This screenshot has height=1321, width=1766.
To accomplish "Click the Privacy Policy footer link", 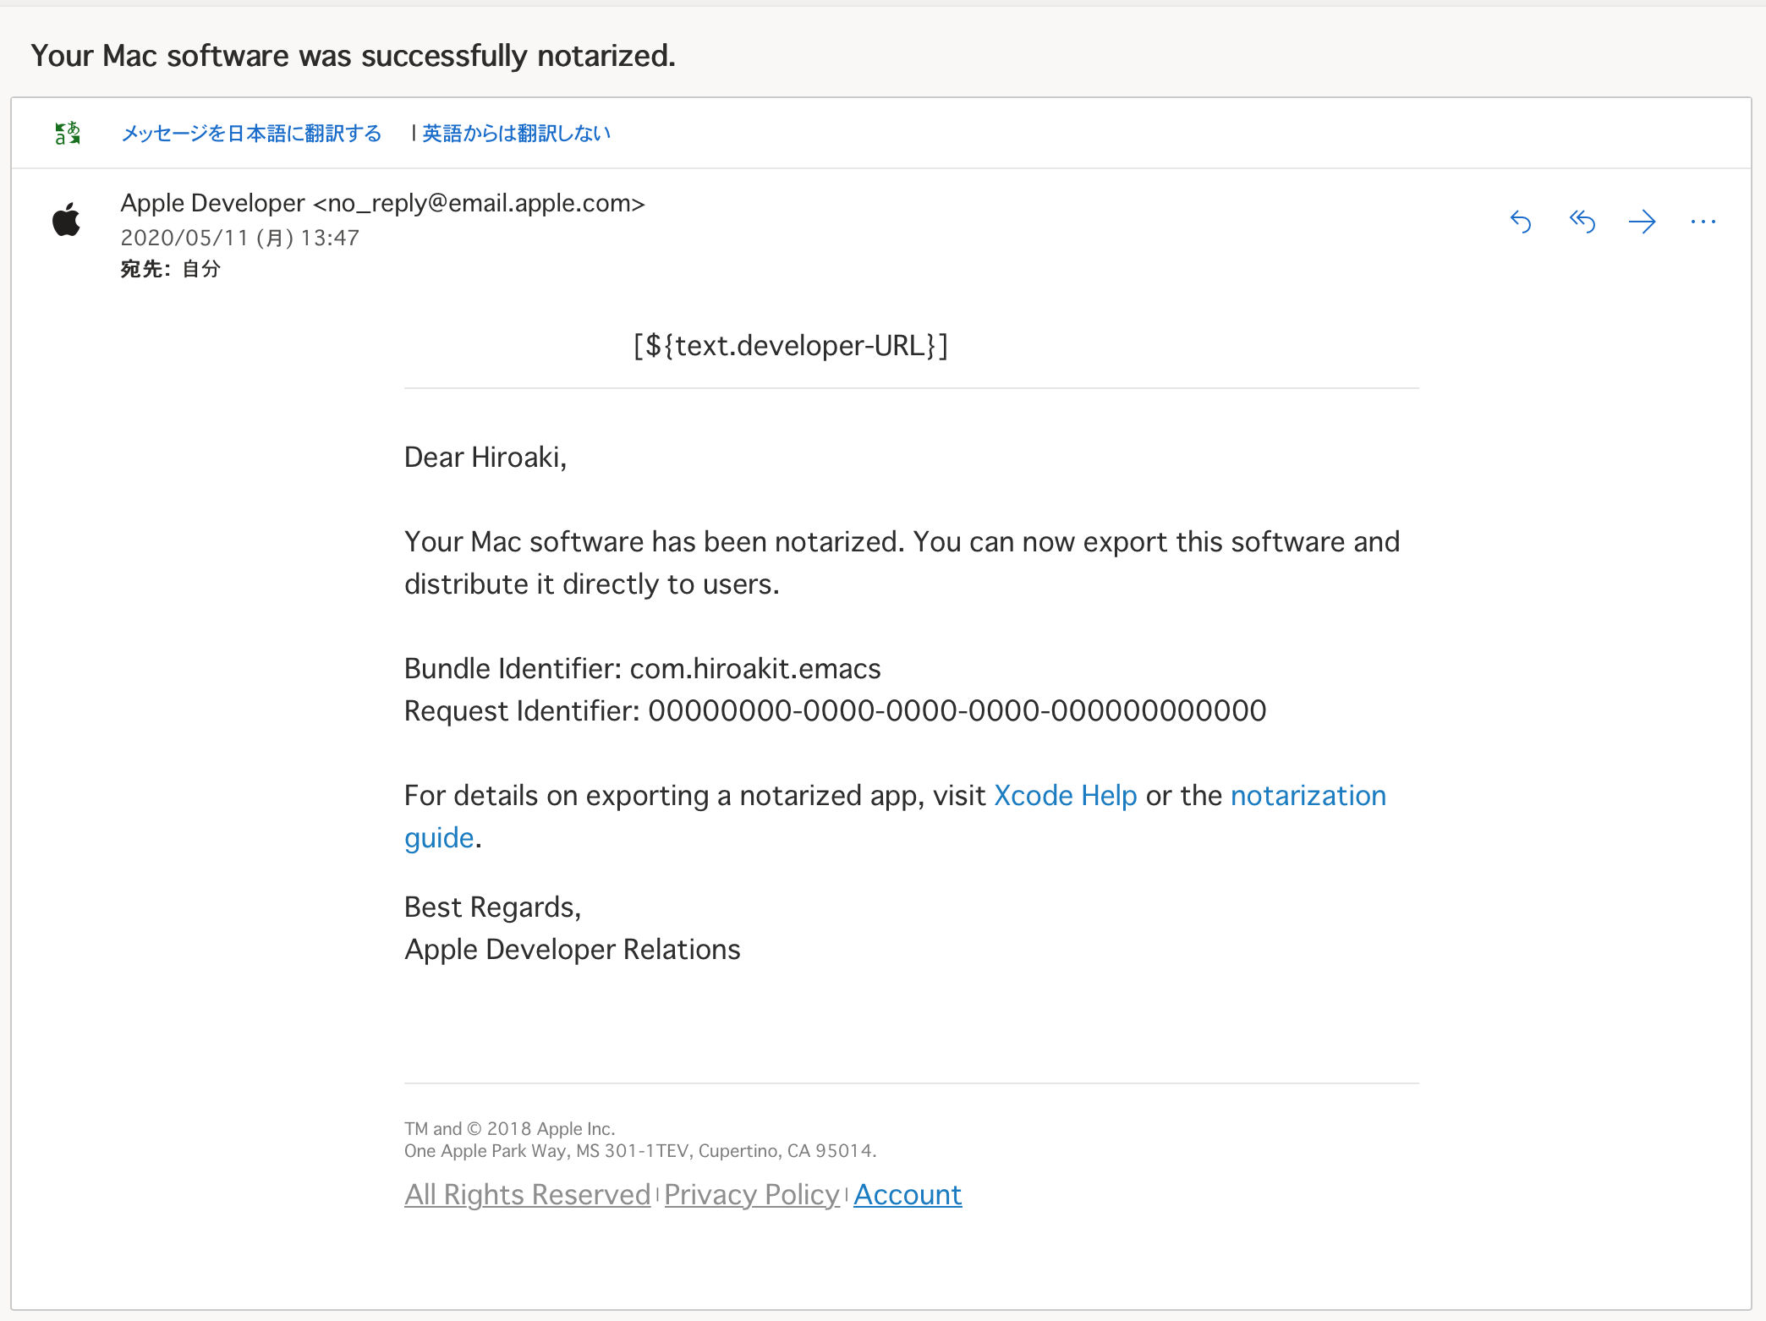I will (751, 1194).
